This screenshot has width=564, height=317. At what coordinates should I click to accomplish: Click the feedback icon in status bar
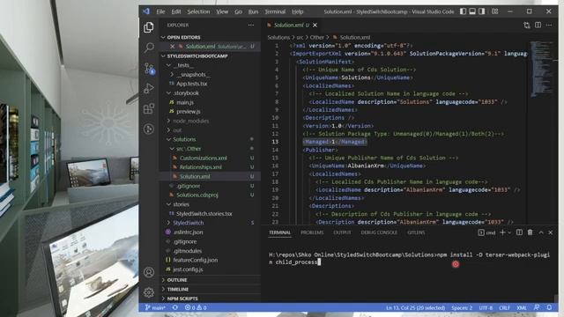coord(537,307)
